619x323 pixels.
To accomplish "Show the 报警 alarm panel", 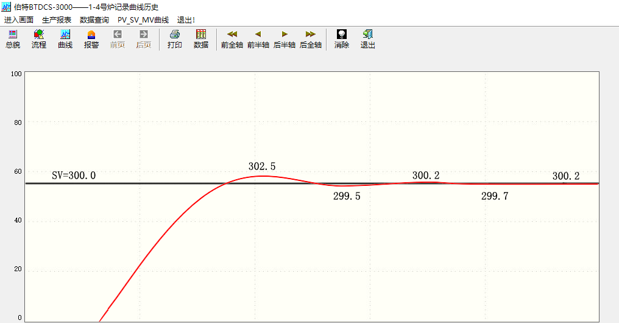I will click(91, 39).
